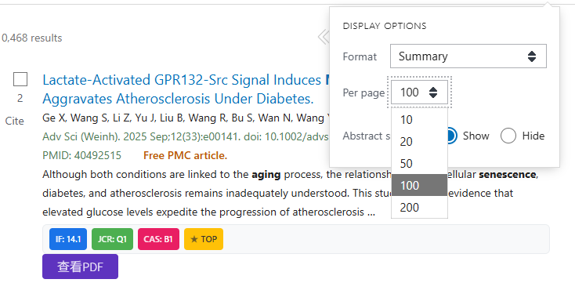
Task: Check the checkbox for result 2
Action: point(20,79)
